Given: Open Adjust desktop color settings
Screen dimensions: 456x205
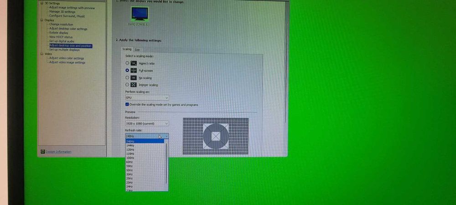Looking at the screenshot, I should tap(68, 29).
